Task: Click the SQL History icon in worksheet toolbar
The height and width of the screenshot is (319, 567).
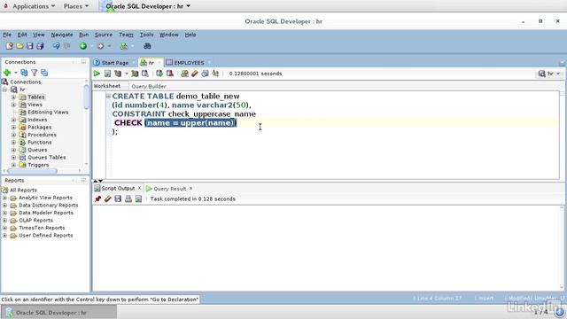Action: (x=205, y=74)
